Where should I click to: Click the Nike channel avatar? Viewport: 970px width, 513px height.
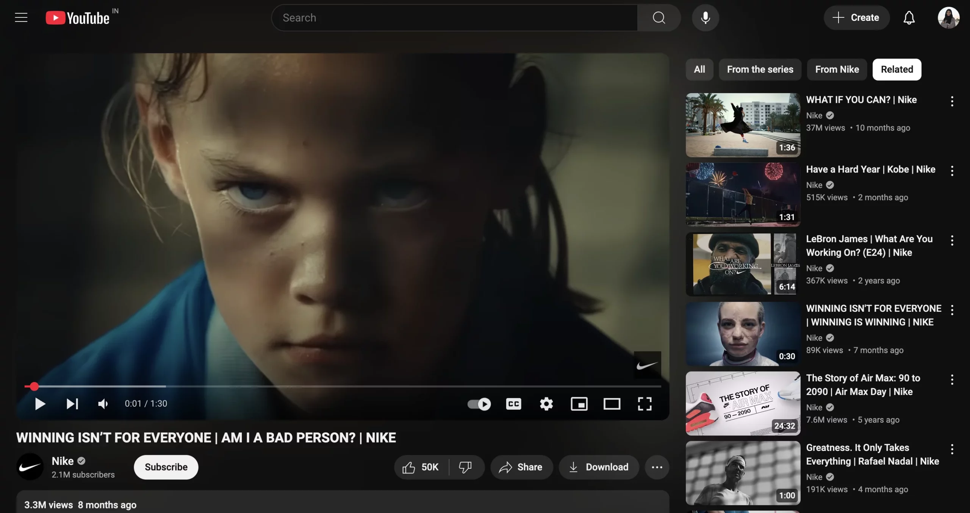point(30,467)
